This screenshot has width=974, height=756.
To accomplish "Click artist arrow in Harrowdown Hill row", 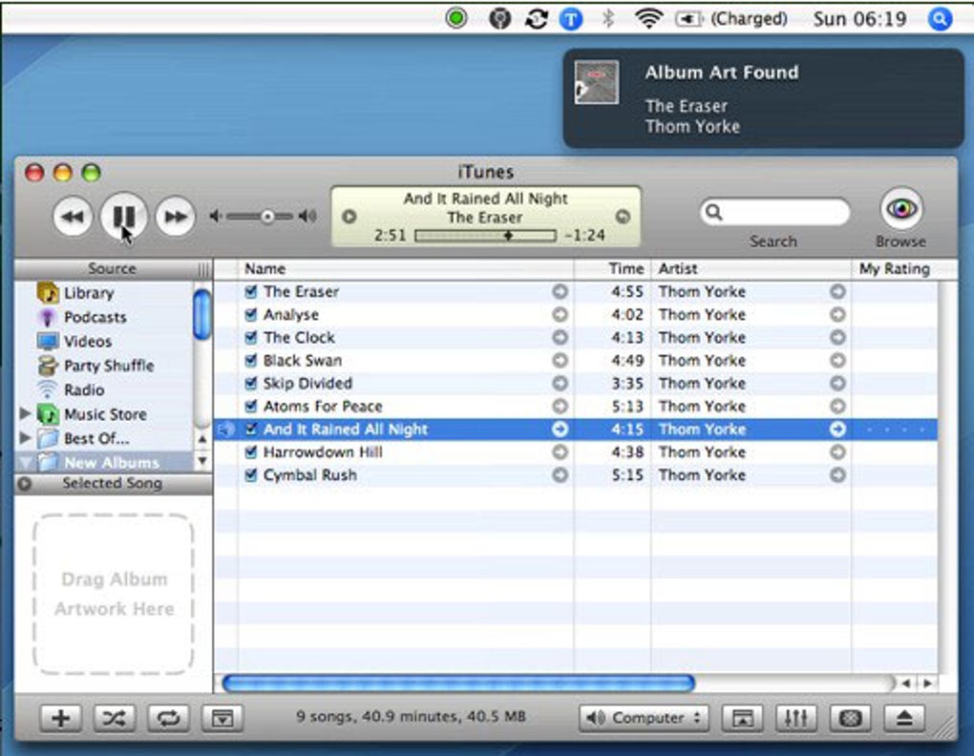I will pyautogui.click(x=837, y=451).
